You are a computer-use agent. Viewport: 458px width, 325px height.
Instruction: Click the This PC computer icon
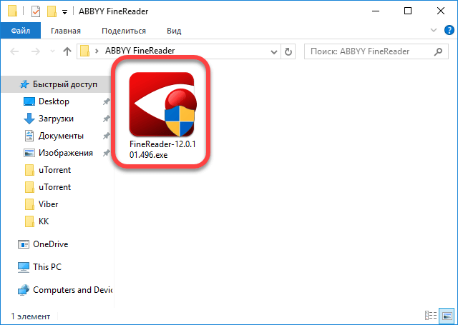[24, 267]
